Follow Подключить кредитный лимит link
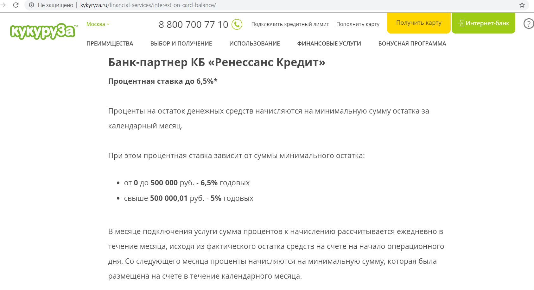Viewport: 534px width, 290px height. tap(290, 24)
